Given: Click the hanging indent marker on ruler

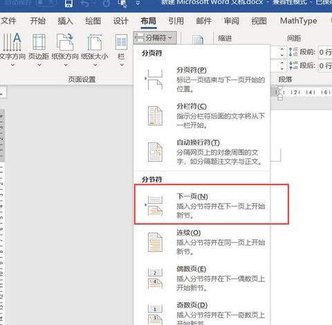Looking at the screenshot, I should click(280, 95).
